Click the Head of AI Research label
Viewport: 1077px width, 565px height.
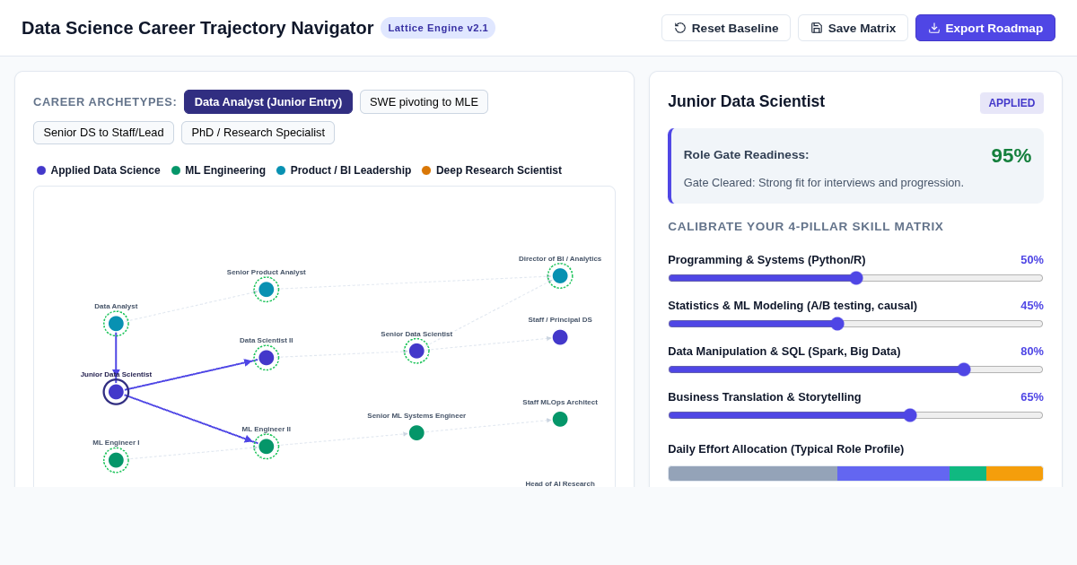560,483
